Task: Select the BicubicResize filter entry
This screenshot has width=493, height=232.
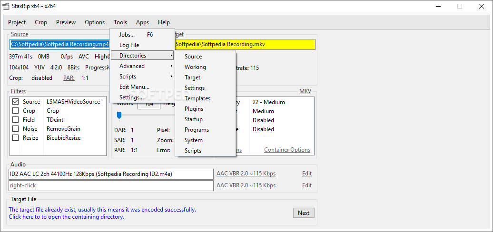Action: [63, 138]
